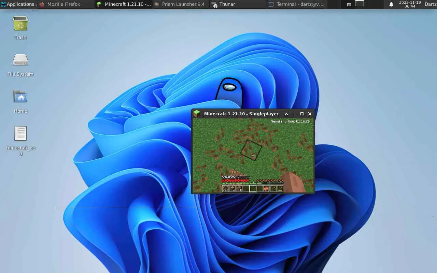Select the pickaxe in the last hotbar slot
Image resolution: width=437 pixels, height=273 pixels.
[280, 189]
